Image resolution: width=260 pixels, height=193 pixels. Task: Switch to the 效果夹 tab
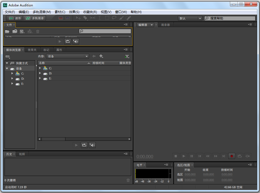(32, 50)
